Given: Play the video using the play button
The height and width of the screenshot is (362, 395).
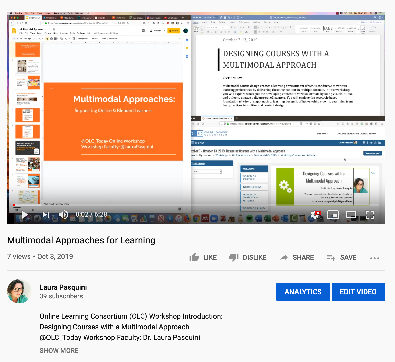Looking at the screenshot, I should [x=25, y=215].
